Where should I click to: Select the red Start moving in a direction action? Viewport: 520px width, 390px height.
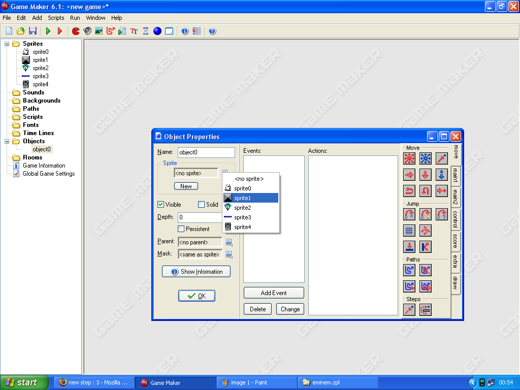point(409,158)
